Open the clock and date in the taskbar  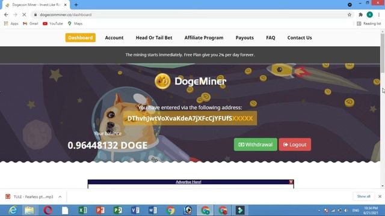click(x=371, y=211)
